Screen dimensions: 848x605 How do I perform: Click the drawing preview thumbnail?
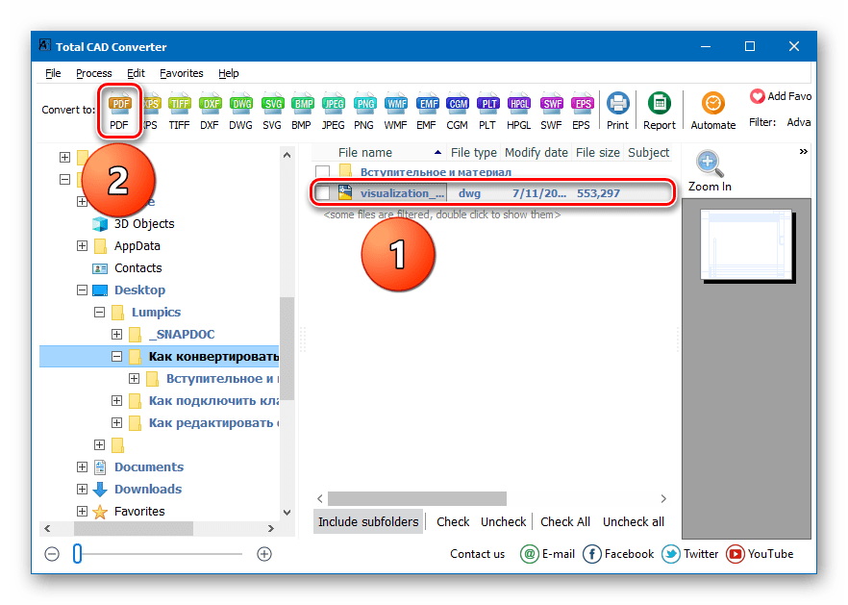pos(746,245)
